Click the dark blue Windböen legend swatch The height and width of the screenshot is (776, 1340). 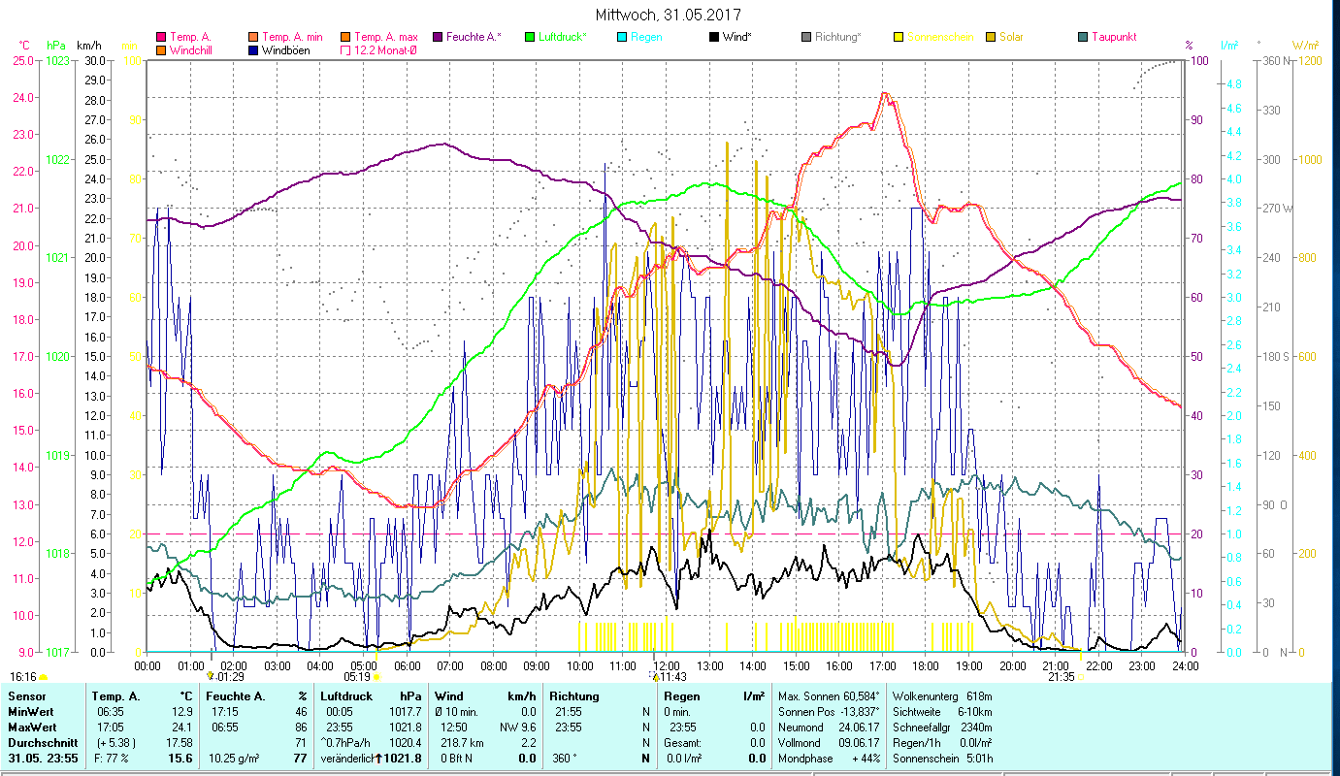(254, 50)
